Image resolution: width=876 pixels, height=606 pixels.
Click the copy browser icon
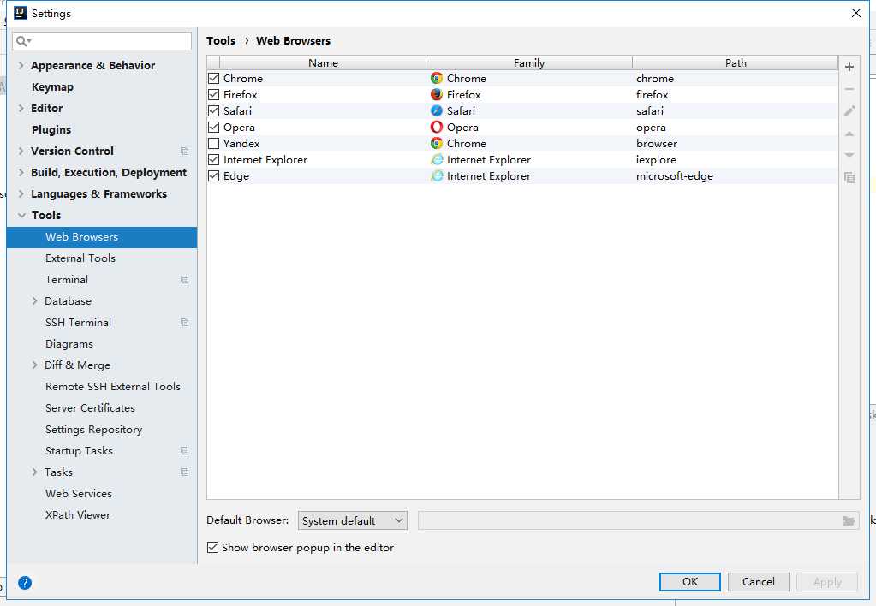849,178
